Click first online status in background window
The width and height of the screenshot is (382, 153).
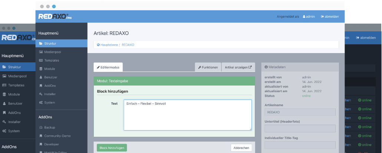click(365, 100)
